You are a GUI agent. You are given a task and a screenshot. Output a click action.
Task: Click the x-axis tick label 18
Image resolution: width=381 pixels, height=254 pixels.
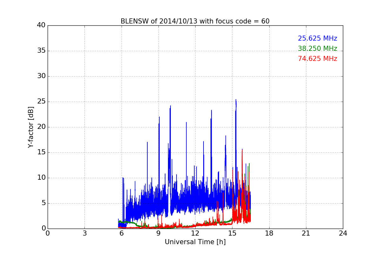click(269, 233)
